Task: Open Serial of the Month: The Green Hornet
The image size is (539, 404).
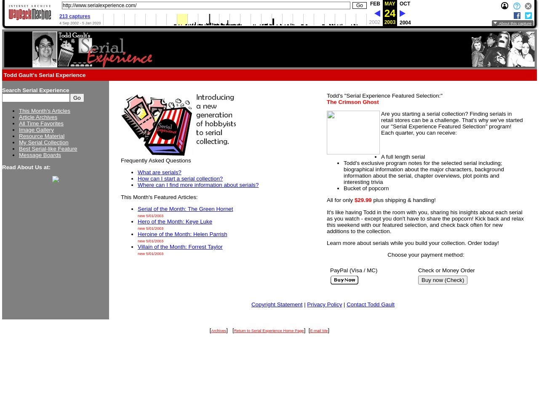Action: tap(185, 209)
